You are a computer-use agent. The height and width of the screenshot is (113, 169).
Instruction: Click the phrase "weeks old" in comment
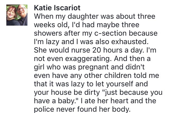point(51,25)
